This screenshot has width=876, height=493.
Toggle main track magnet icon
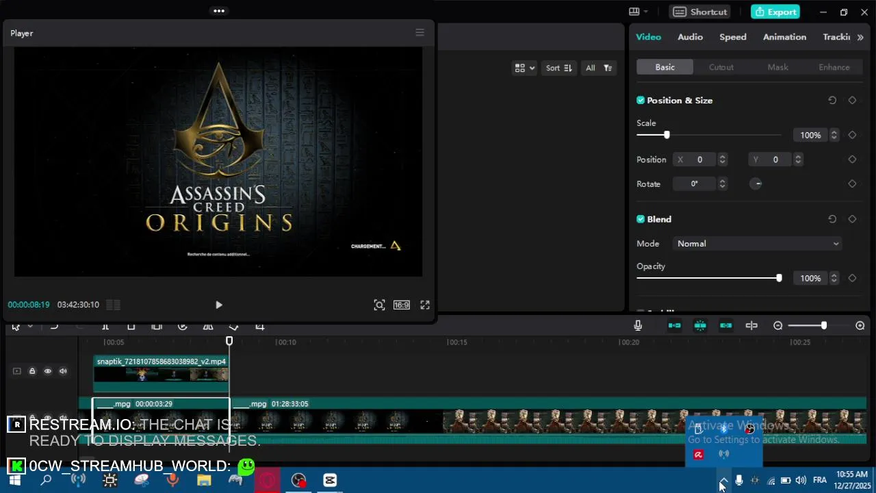tap(674, 326)
